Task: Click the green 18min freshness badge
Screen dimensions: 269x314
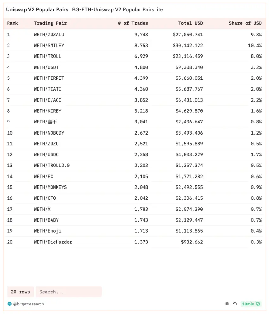Action: click(251, 304)
